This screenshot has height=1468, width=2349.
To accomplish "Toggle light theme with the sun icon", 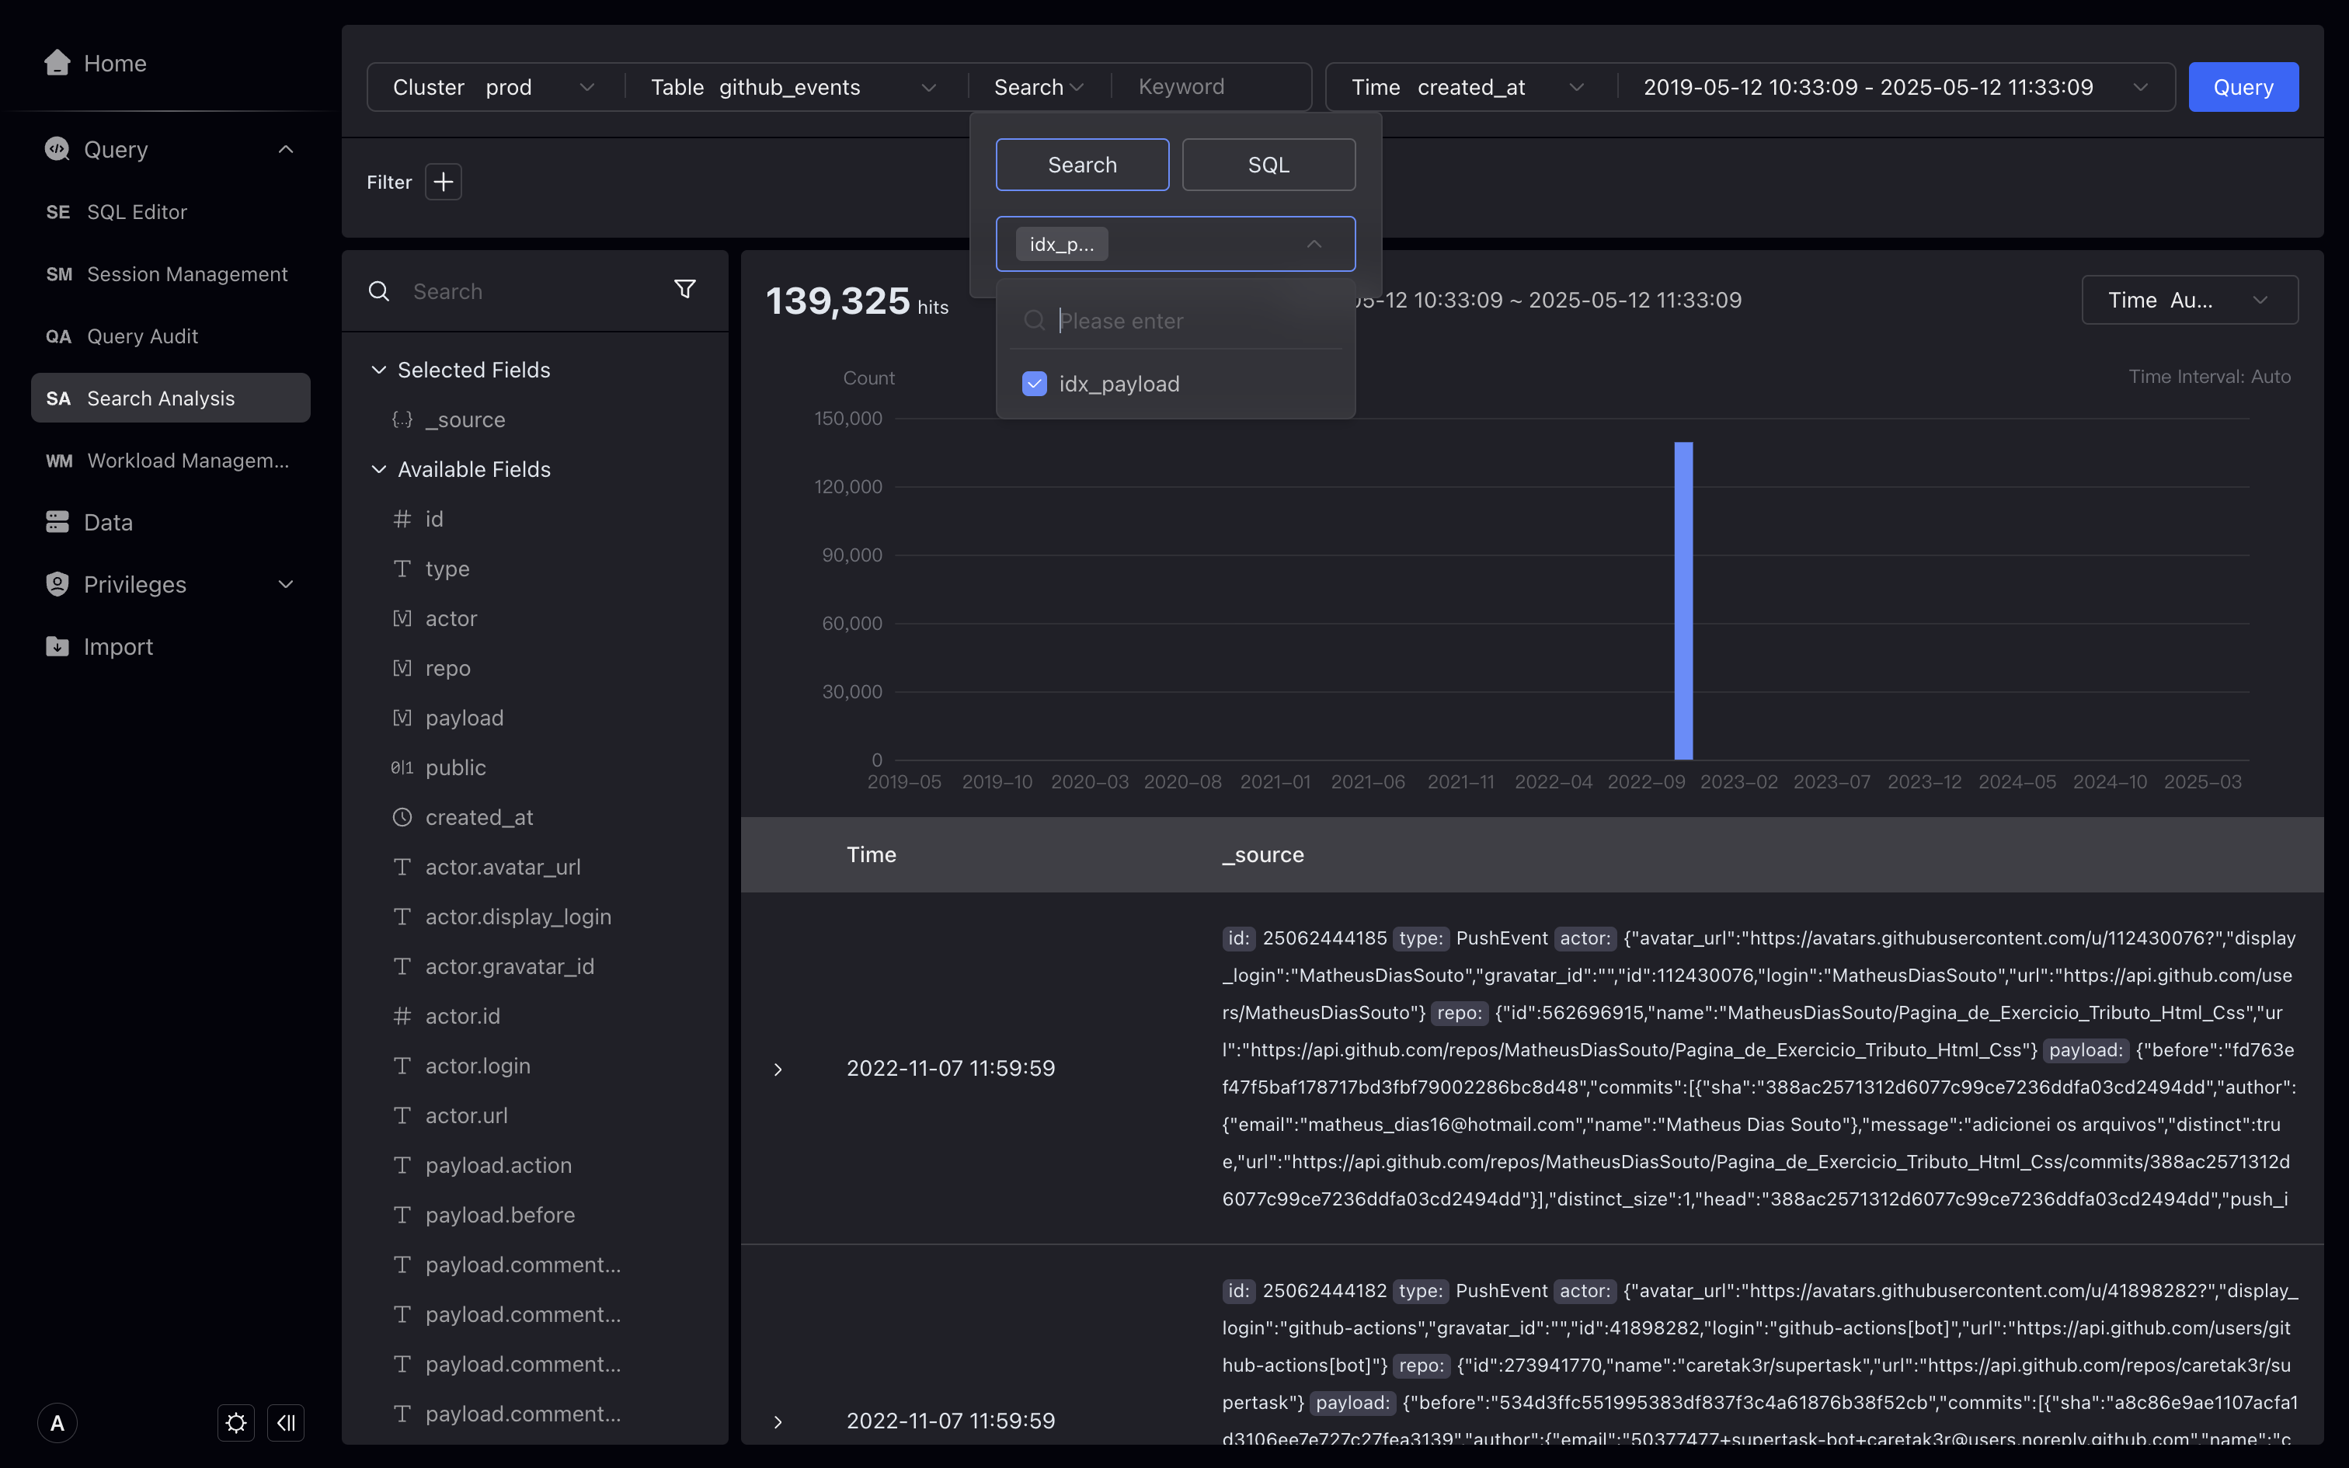I will [x=236, y=1423].
